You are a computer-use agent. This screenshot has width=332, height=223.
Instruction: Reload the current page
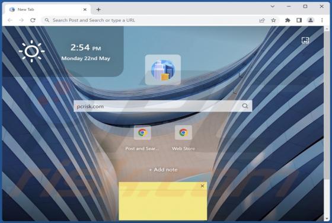point(33,20)
